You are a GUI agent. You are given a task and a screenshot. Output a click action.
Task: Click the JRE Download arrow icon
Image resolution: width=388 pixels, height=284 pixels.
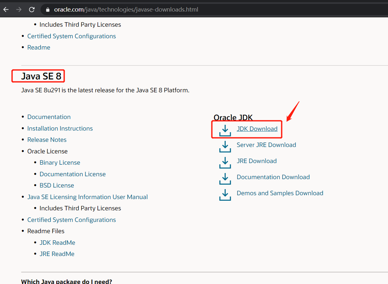pyautogui.click(x=225, y=163)
